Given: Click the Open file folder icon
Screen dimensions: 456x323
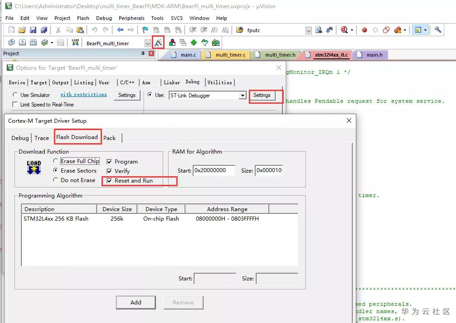Looking at the screenshot, I should click(22, 30).
